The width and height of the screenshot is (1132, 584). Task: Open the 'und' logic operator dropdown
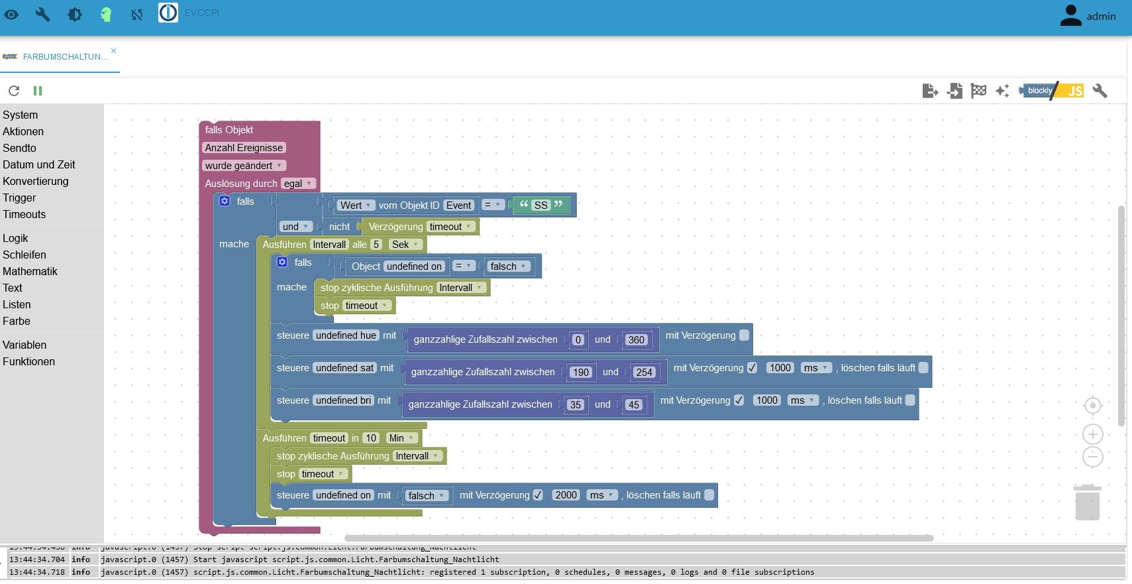pos(295,227)
